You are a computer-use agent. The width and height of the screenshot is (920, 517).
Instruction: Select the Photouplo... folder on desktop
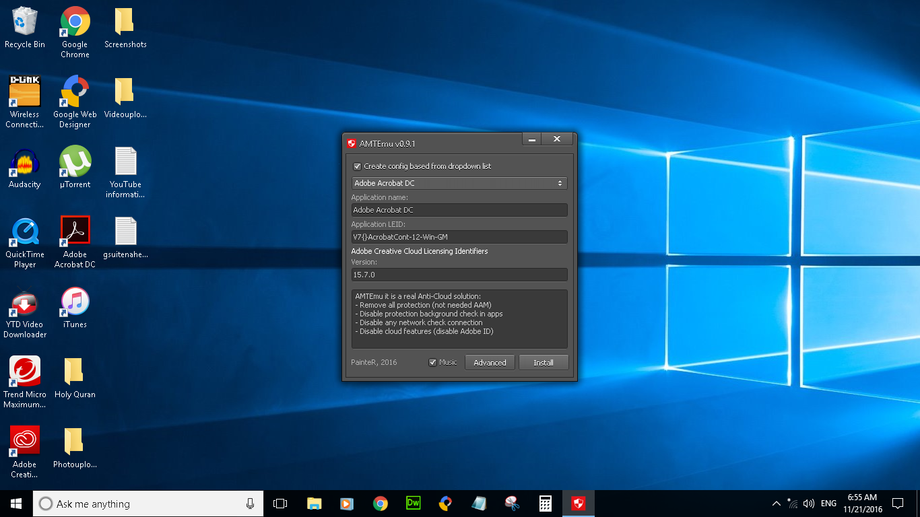tap(75, 448)
